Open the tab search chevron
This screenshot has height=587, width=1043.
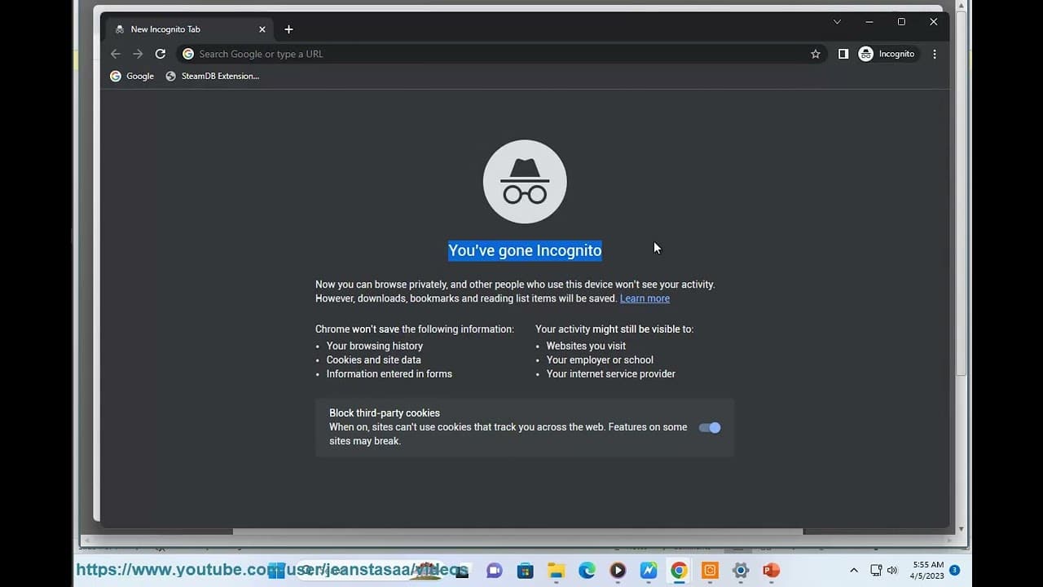coord(837,22)
